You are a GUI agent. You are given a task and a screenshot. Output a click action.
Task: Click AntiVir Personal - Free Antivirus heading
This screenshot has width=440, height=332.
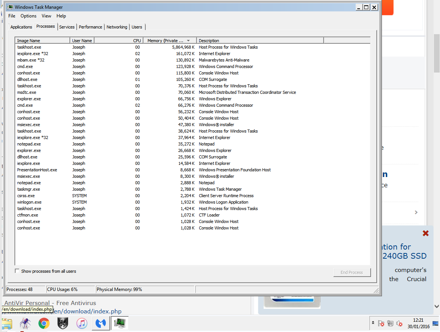pyautogui.click(x=50, y=303)
